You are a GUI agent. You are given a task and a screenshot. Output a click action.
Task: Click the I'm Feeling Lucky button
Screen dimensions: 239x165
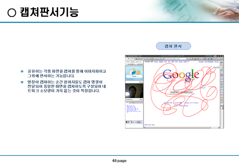point(186,92)
